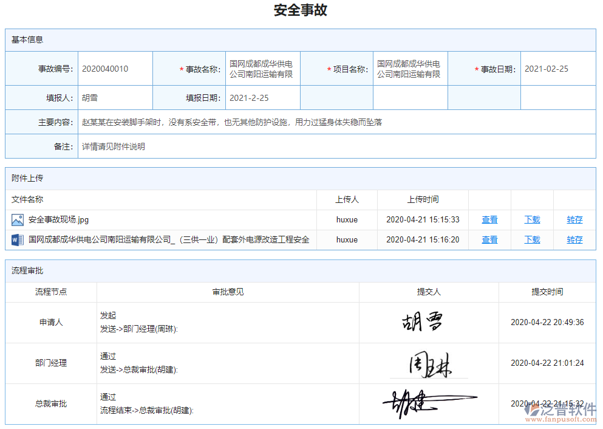This screenshot has width=603, height=429.
Task: Click the image file icon beside 安全事故现场.jpg
Action: click(x=17, y=220)
